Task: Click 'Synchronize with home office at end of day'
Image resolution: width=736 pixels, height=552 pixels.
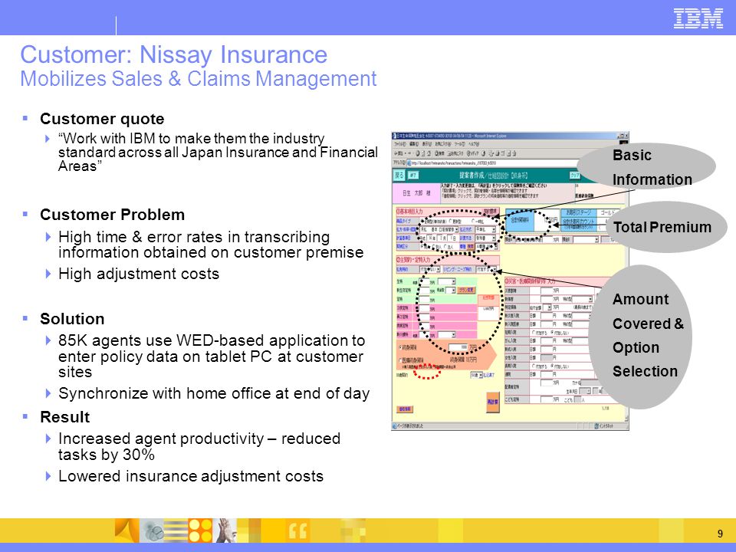Action: tap(214, 393)
